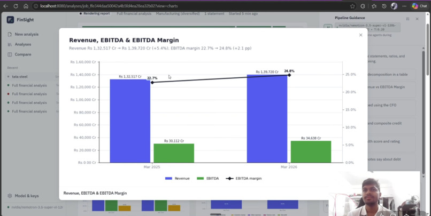Image resolution: width=431 pixels, height=216 pixels.
Task: Close the chart modal with the X
Action: coord(360,35)
